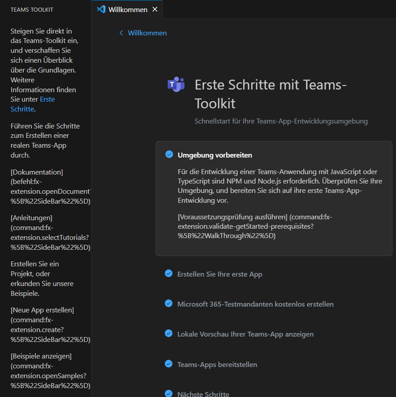
Task: Click the Erstellen Sie ein Projekt paragraph
Action: [42, 279]
